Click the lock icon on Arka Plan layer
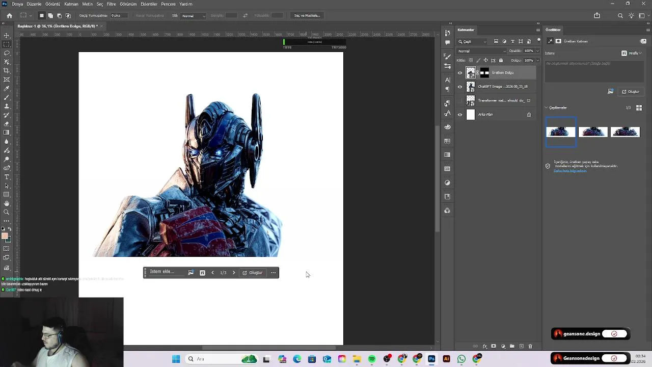 [529, 115]
